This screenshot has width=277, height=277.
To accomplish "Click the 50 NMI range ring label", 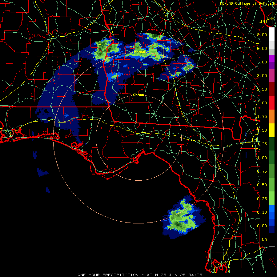I will coord(138,95).
